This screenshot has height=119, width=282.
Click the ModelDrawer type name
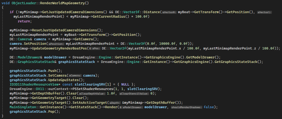click(30, 57)
